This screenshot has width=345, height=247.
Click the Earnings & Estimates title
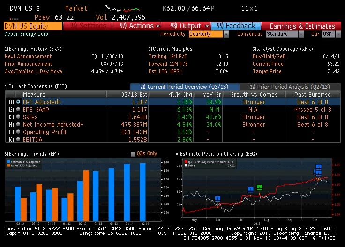[x=302, y=26]
